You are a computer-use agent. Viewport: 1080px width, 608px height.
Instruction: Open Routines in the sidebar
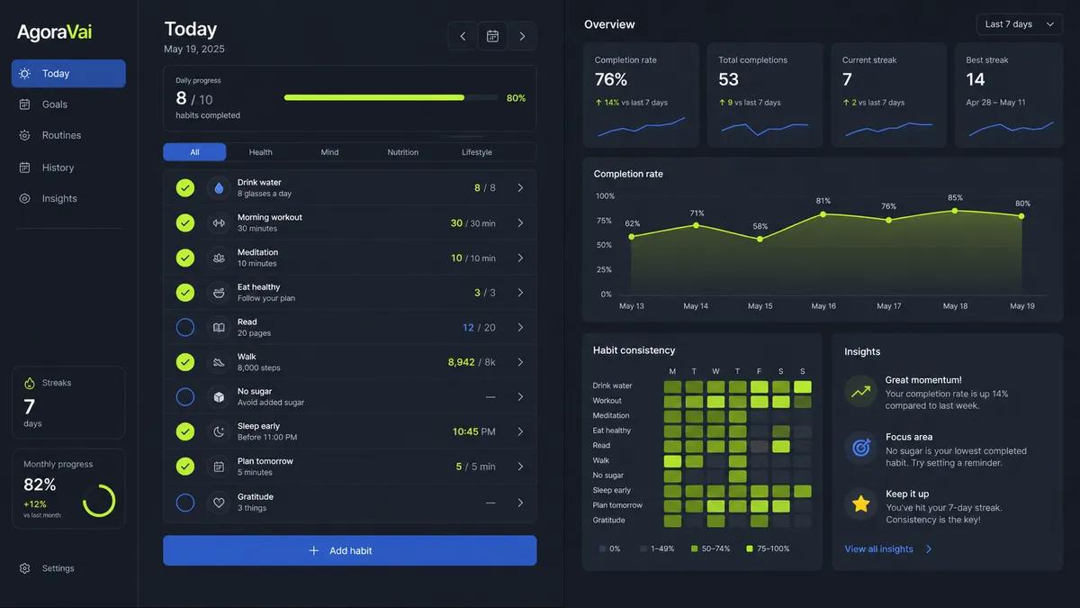[68, 135]
